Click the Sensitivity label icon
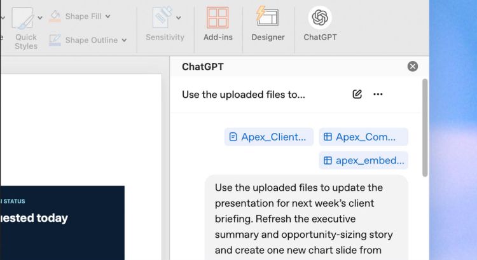 (x=162, y=17)
